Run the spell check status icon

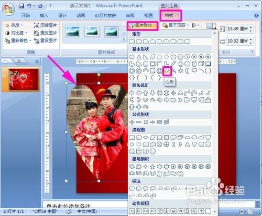[69, 211]
